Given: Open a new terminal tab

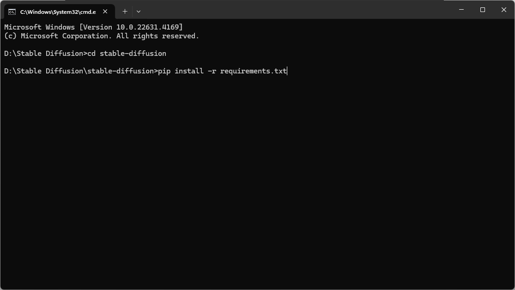Looking at the screenshot, I should point(124,11).
